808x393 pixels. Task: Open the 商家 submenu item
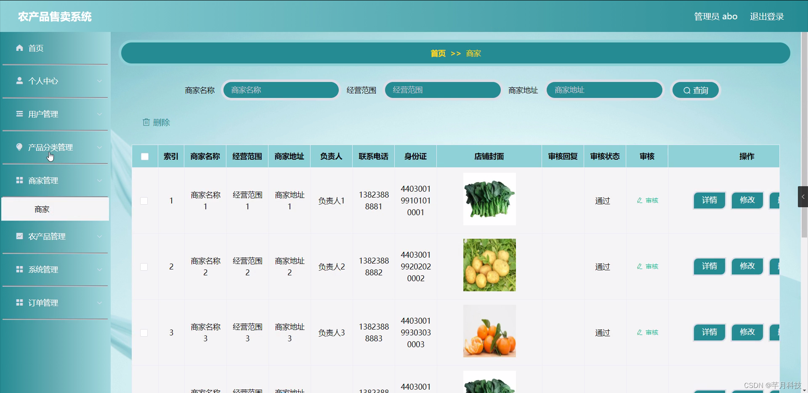(x=42, y=209)
